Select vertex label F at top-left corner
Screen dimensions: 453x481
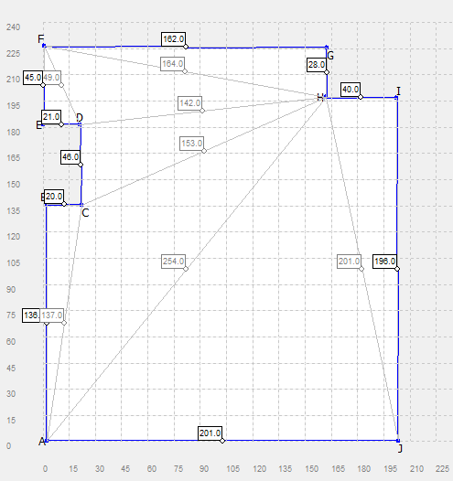[41, 39]
